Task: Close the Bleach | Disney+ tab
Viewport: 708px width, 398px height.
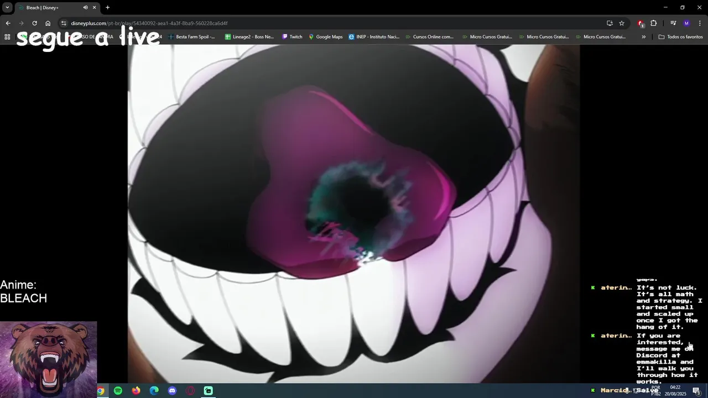Action: tap(94, 8)
